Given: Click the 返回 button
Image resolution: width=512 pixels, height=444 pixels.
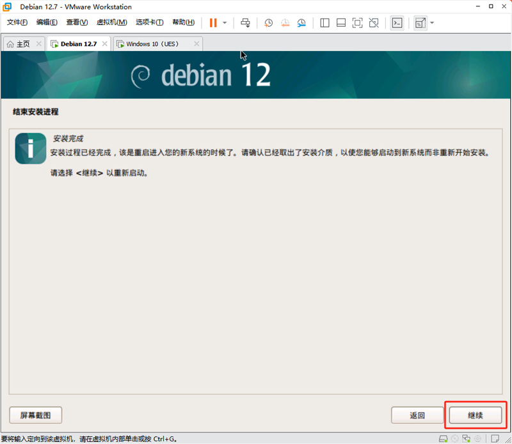Looking at the screenshot, I should [x=417, y=415].
